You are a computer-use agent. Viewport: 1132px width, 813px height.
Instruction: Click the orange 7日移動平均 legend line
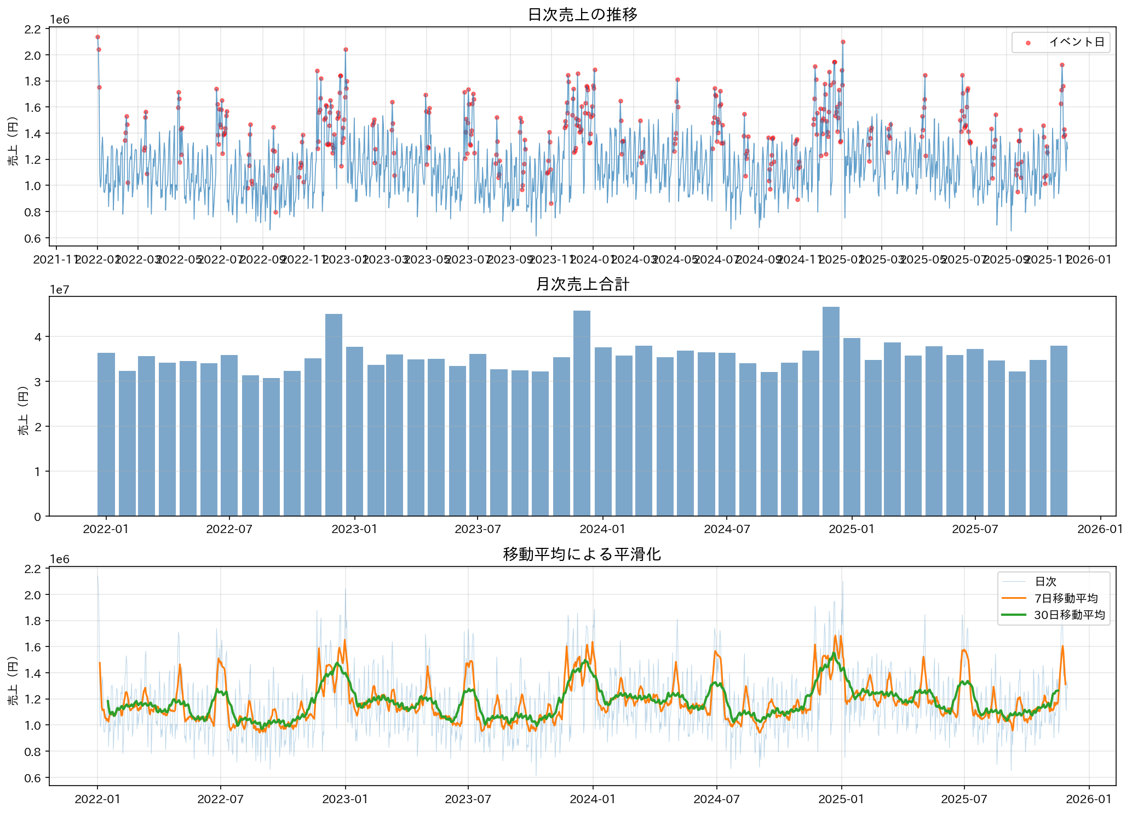[1013, 598]
